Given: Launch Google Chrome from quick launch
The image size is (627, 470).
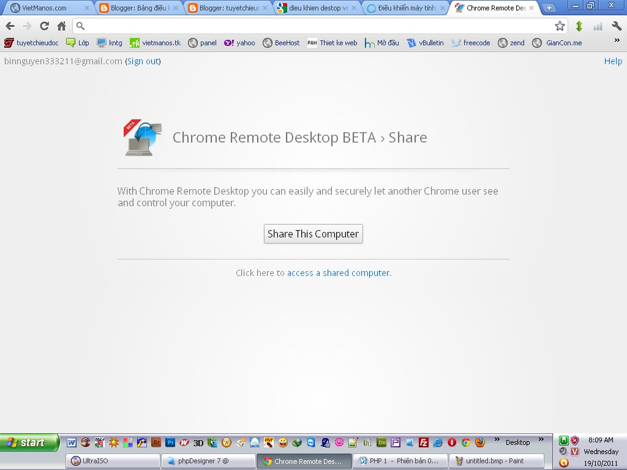Looking at the screenshot, I should pos(466,442).
